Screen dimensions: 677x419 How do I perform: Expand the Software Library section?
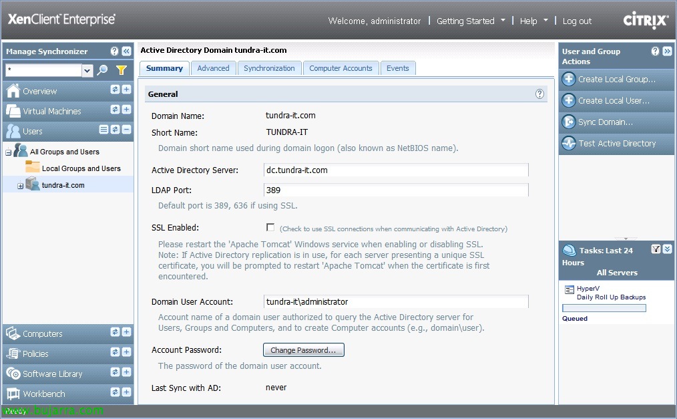[126, 372]
